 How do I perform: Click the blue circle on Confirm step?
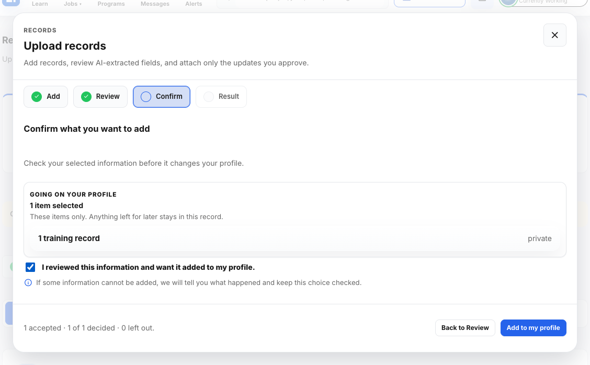pos(146,97)
